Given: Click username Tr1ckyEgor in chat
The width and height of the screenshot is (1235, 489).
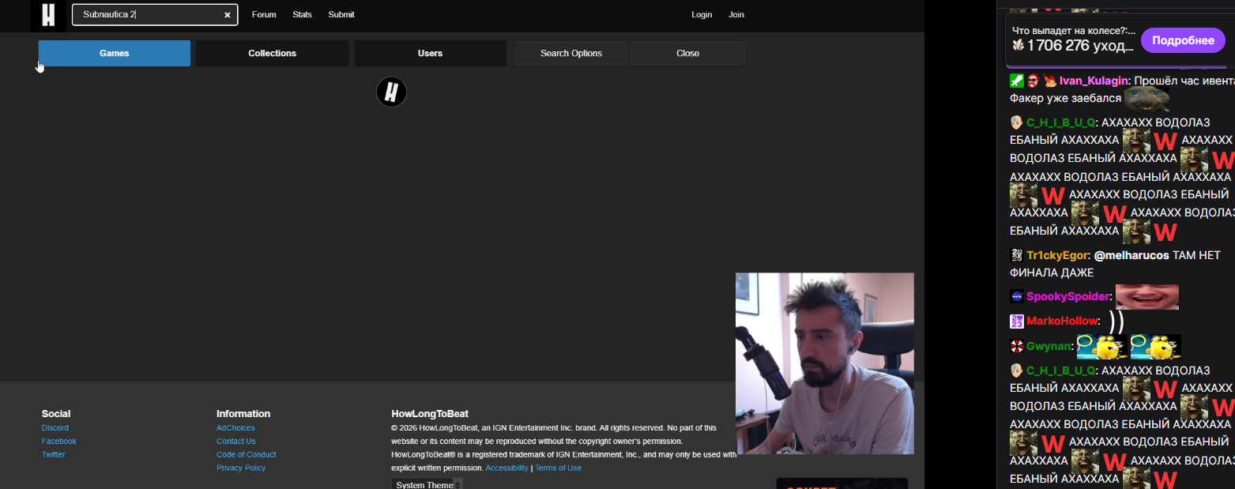Looking at the screenshot, I should (x=1056, y=255).
